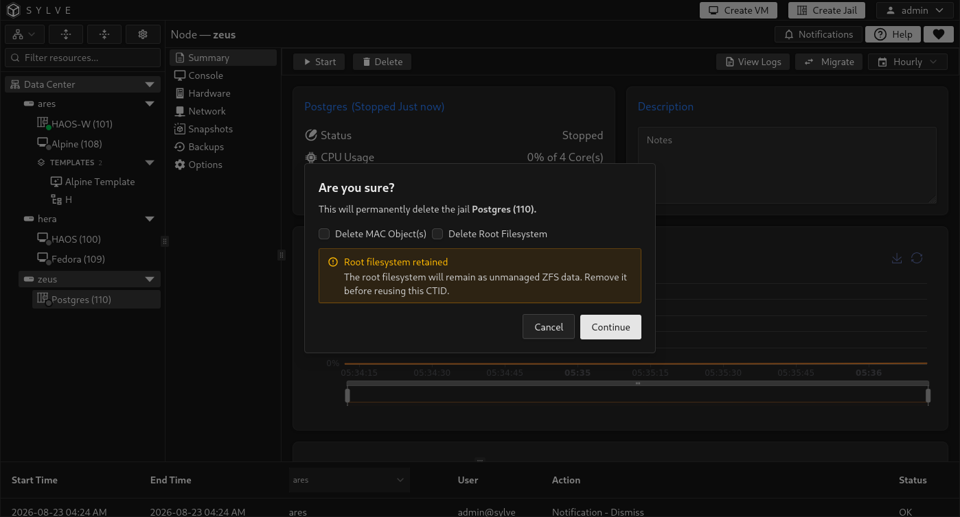This screenshot has height=517, width=960.
Task: Open the sidebar settings gear button
Action: [143, 34]
